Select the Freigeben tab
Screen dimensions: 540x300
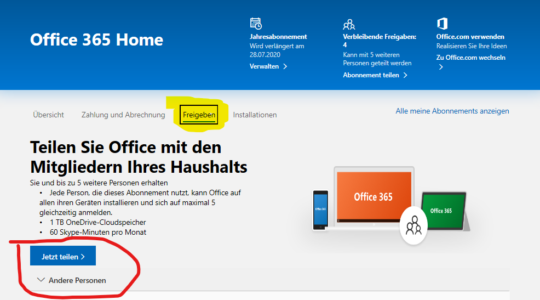(x=199, y=115)
